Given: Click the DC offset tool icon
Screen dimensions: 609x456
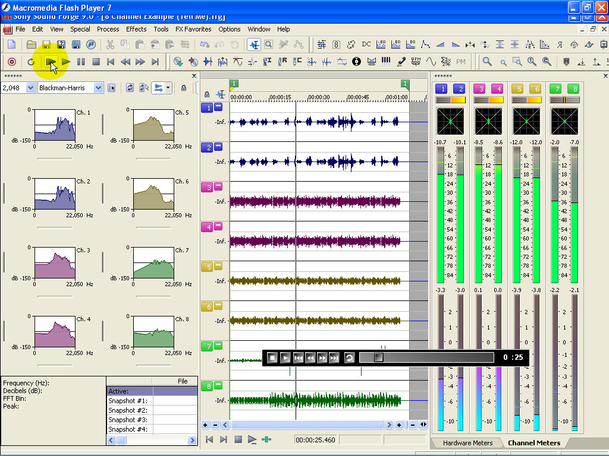Looking at the screenshot, I should point(366,45).
